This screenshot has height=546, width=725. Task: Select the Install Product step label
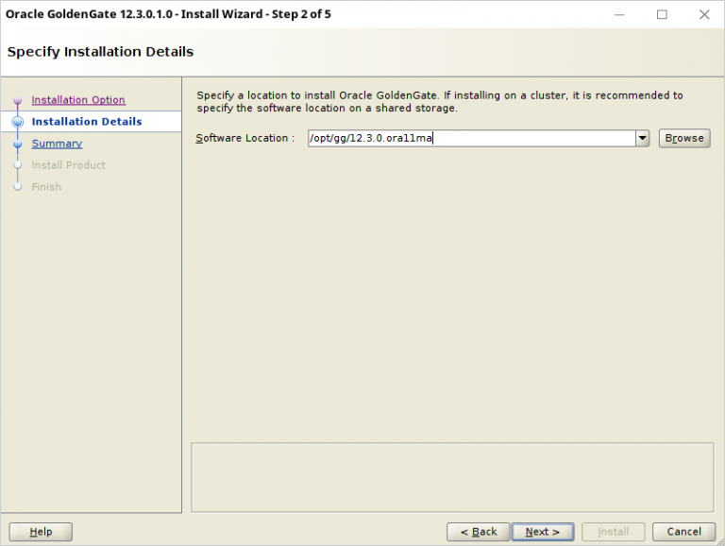[68, 165]
